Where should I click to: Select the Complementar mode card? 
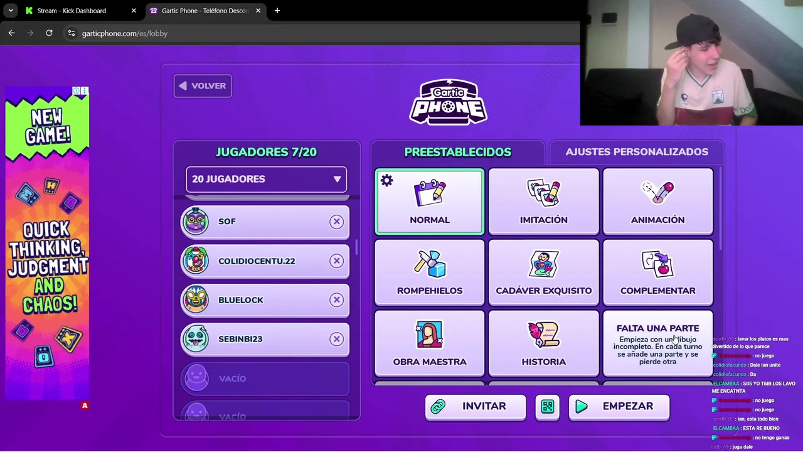coord(657,272)
